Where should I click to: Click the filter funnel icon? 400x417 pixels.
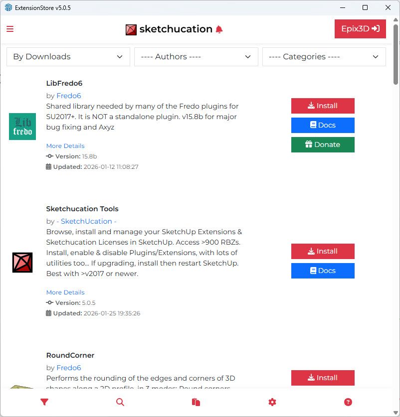44,402
